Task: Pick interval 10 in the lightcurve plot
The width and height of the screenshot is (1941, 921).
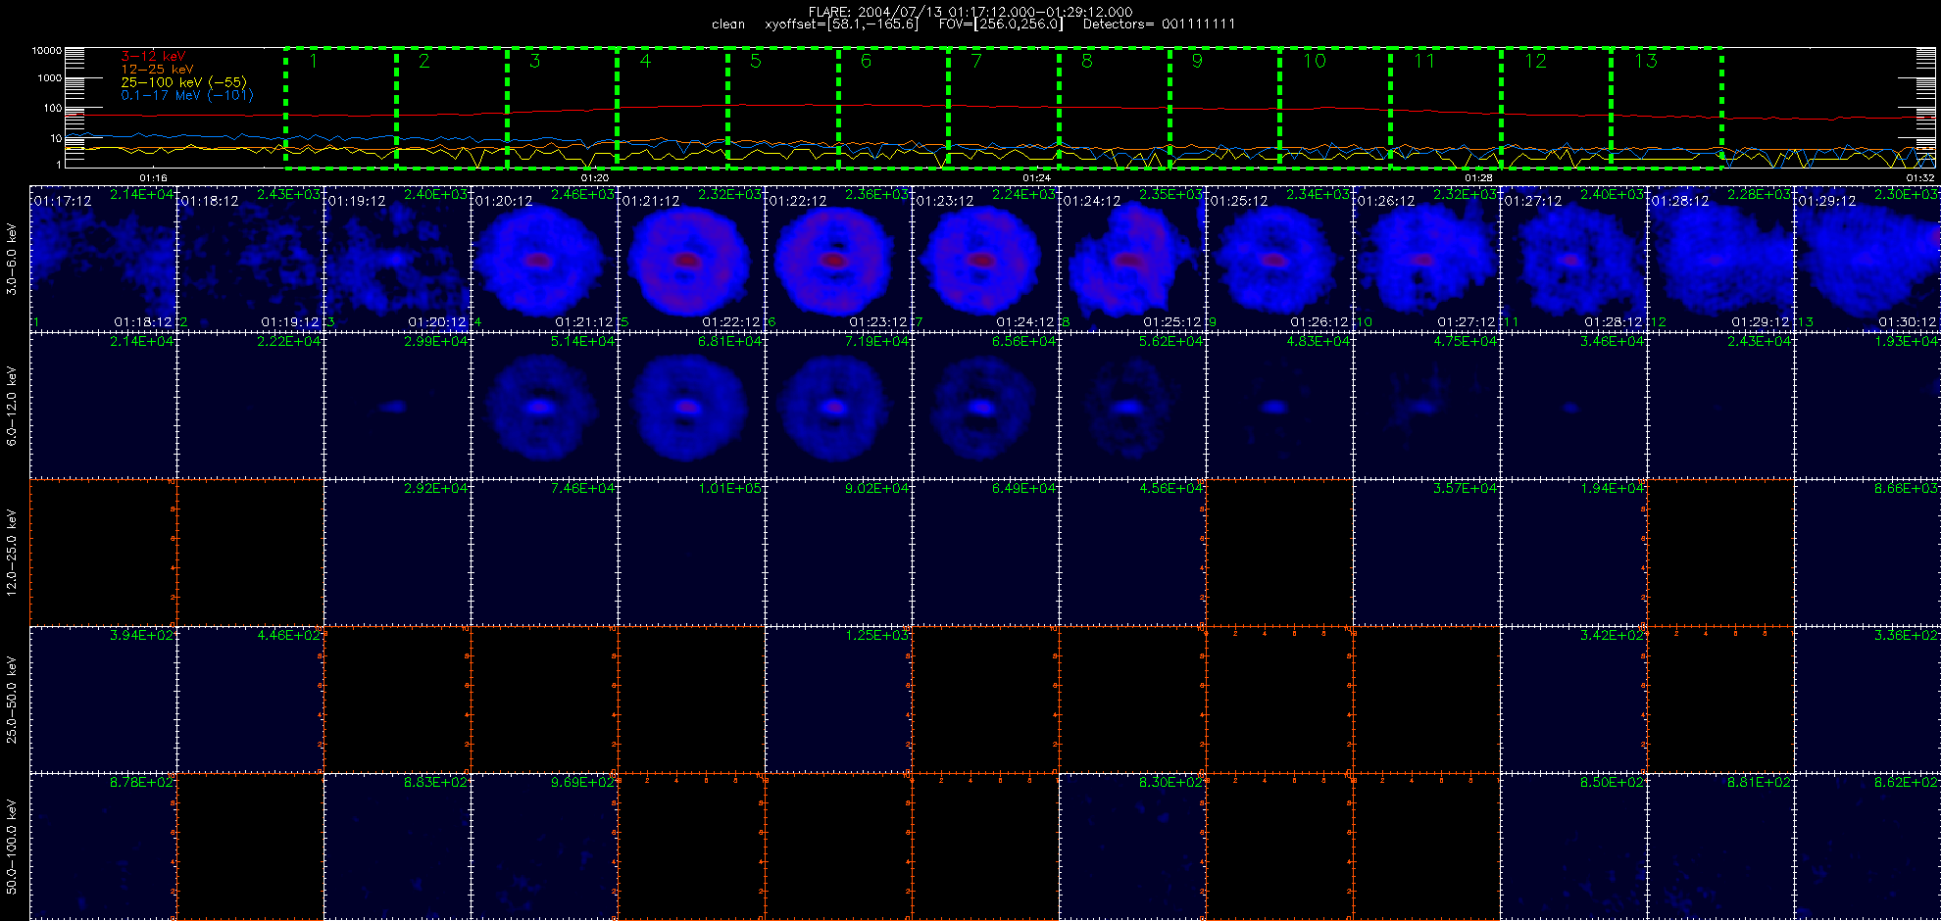Action: (1335, 108)
